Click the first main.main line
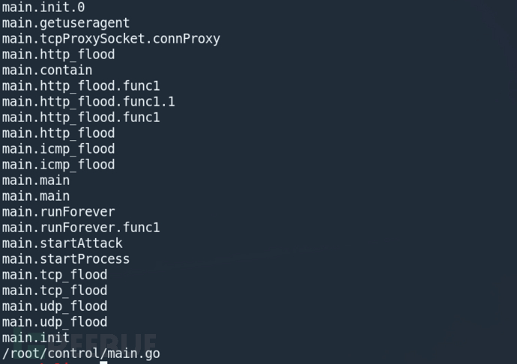The width and height of the screenshot is (517, 364). pos(35,180)
